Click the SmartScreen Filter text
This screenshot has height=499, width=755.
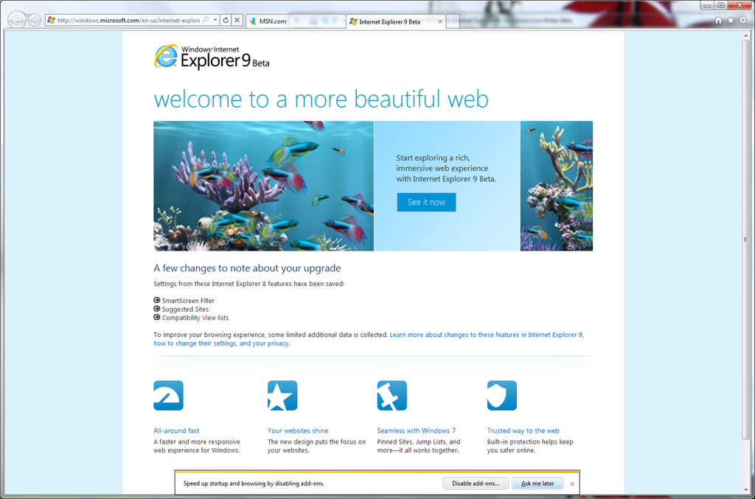[x=188, y=301]
